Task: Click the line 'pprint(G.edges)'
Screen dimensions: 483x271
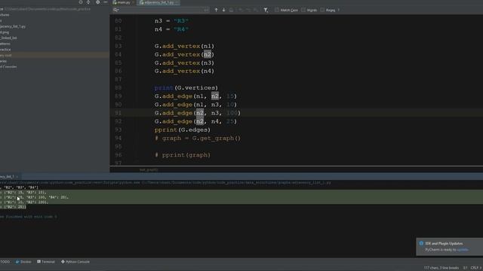Action: pyautogui.click(x=183, y=130)
